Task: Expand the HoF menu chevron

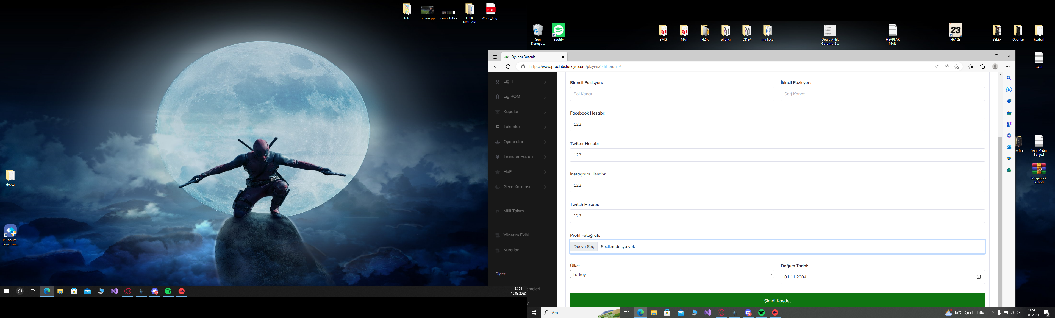Action: click(545, 172)
